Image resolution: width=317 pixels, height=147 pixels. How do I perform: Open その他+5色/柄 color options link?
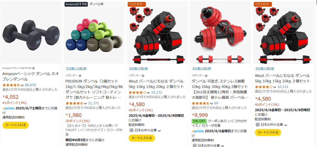201,68
